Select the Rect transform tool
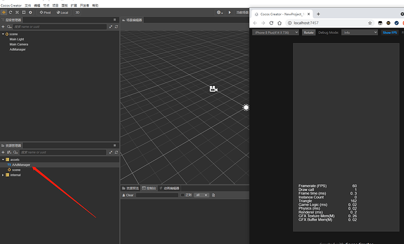This screenshot has width=404, height=244. coord(24,12)
